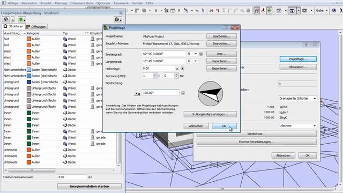This screenshot has width=343, height=193.
Task: Click the angle icon left of 170.00° field
Action: [137, 93]
